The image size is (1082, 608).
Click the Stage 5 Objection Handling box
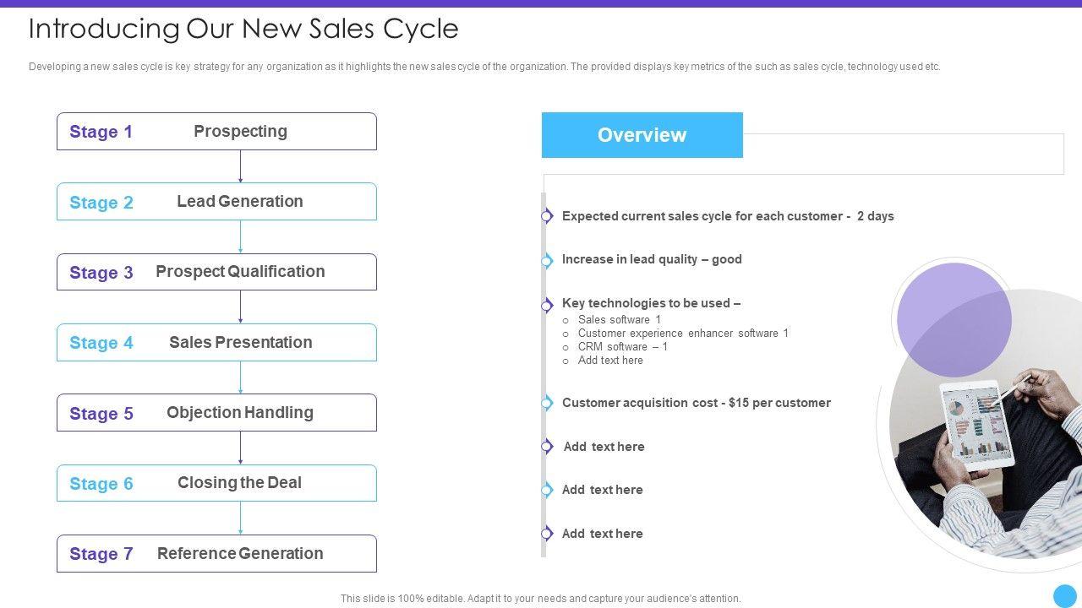[x=216, y=413]
